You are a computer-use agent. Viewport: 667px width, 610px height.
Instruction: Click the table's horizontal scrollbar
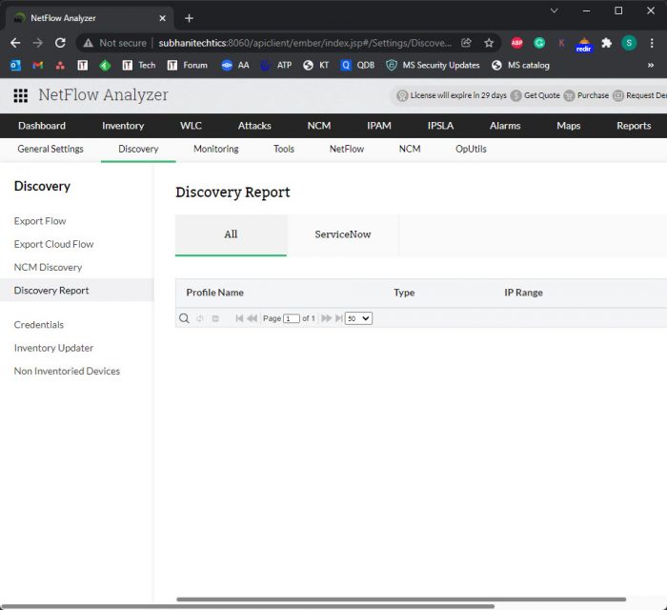pyautogui.click(x=401, y=600)
